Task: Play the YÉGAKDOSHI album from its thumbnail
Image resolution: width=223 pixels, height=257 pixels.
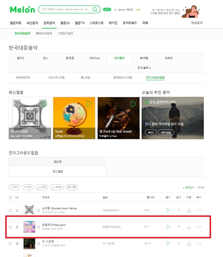Action: coord(44,104)
